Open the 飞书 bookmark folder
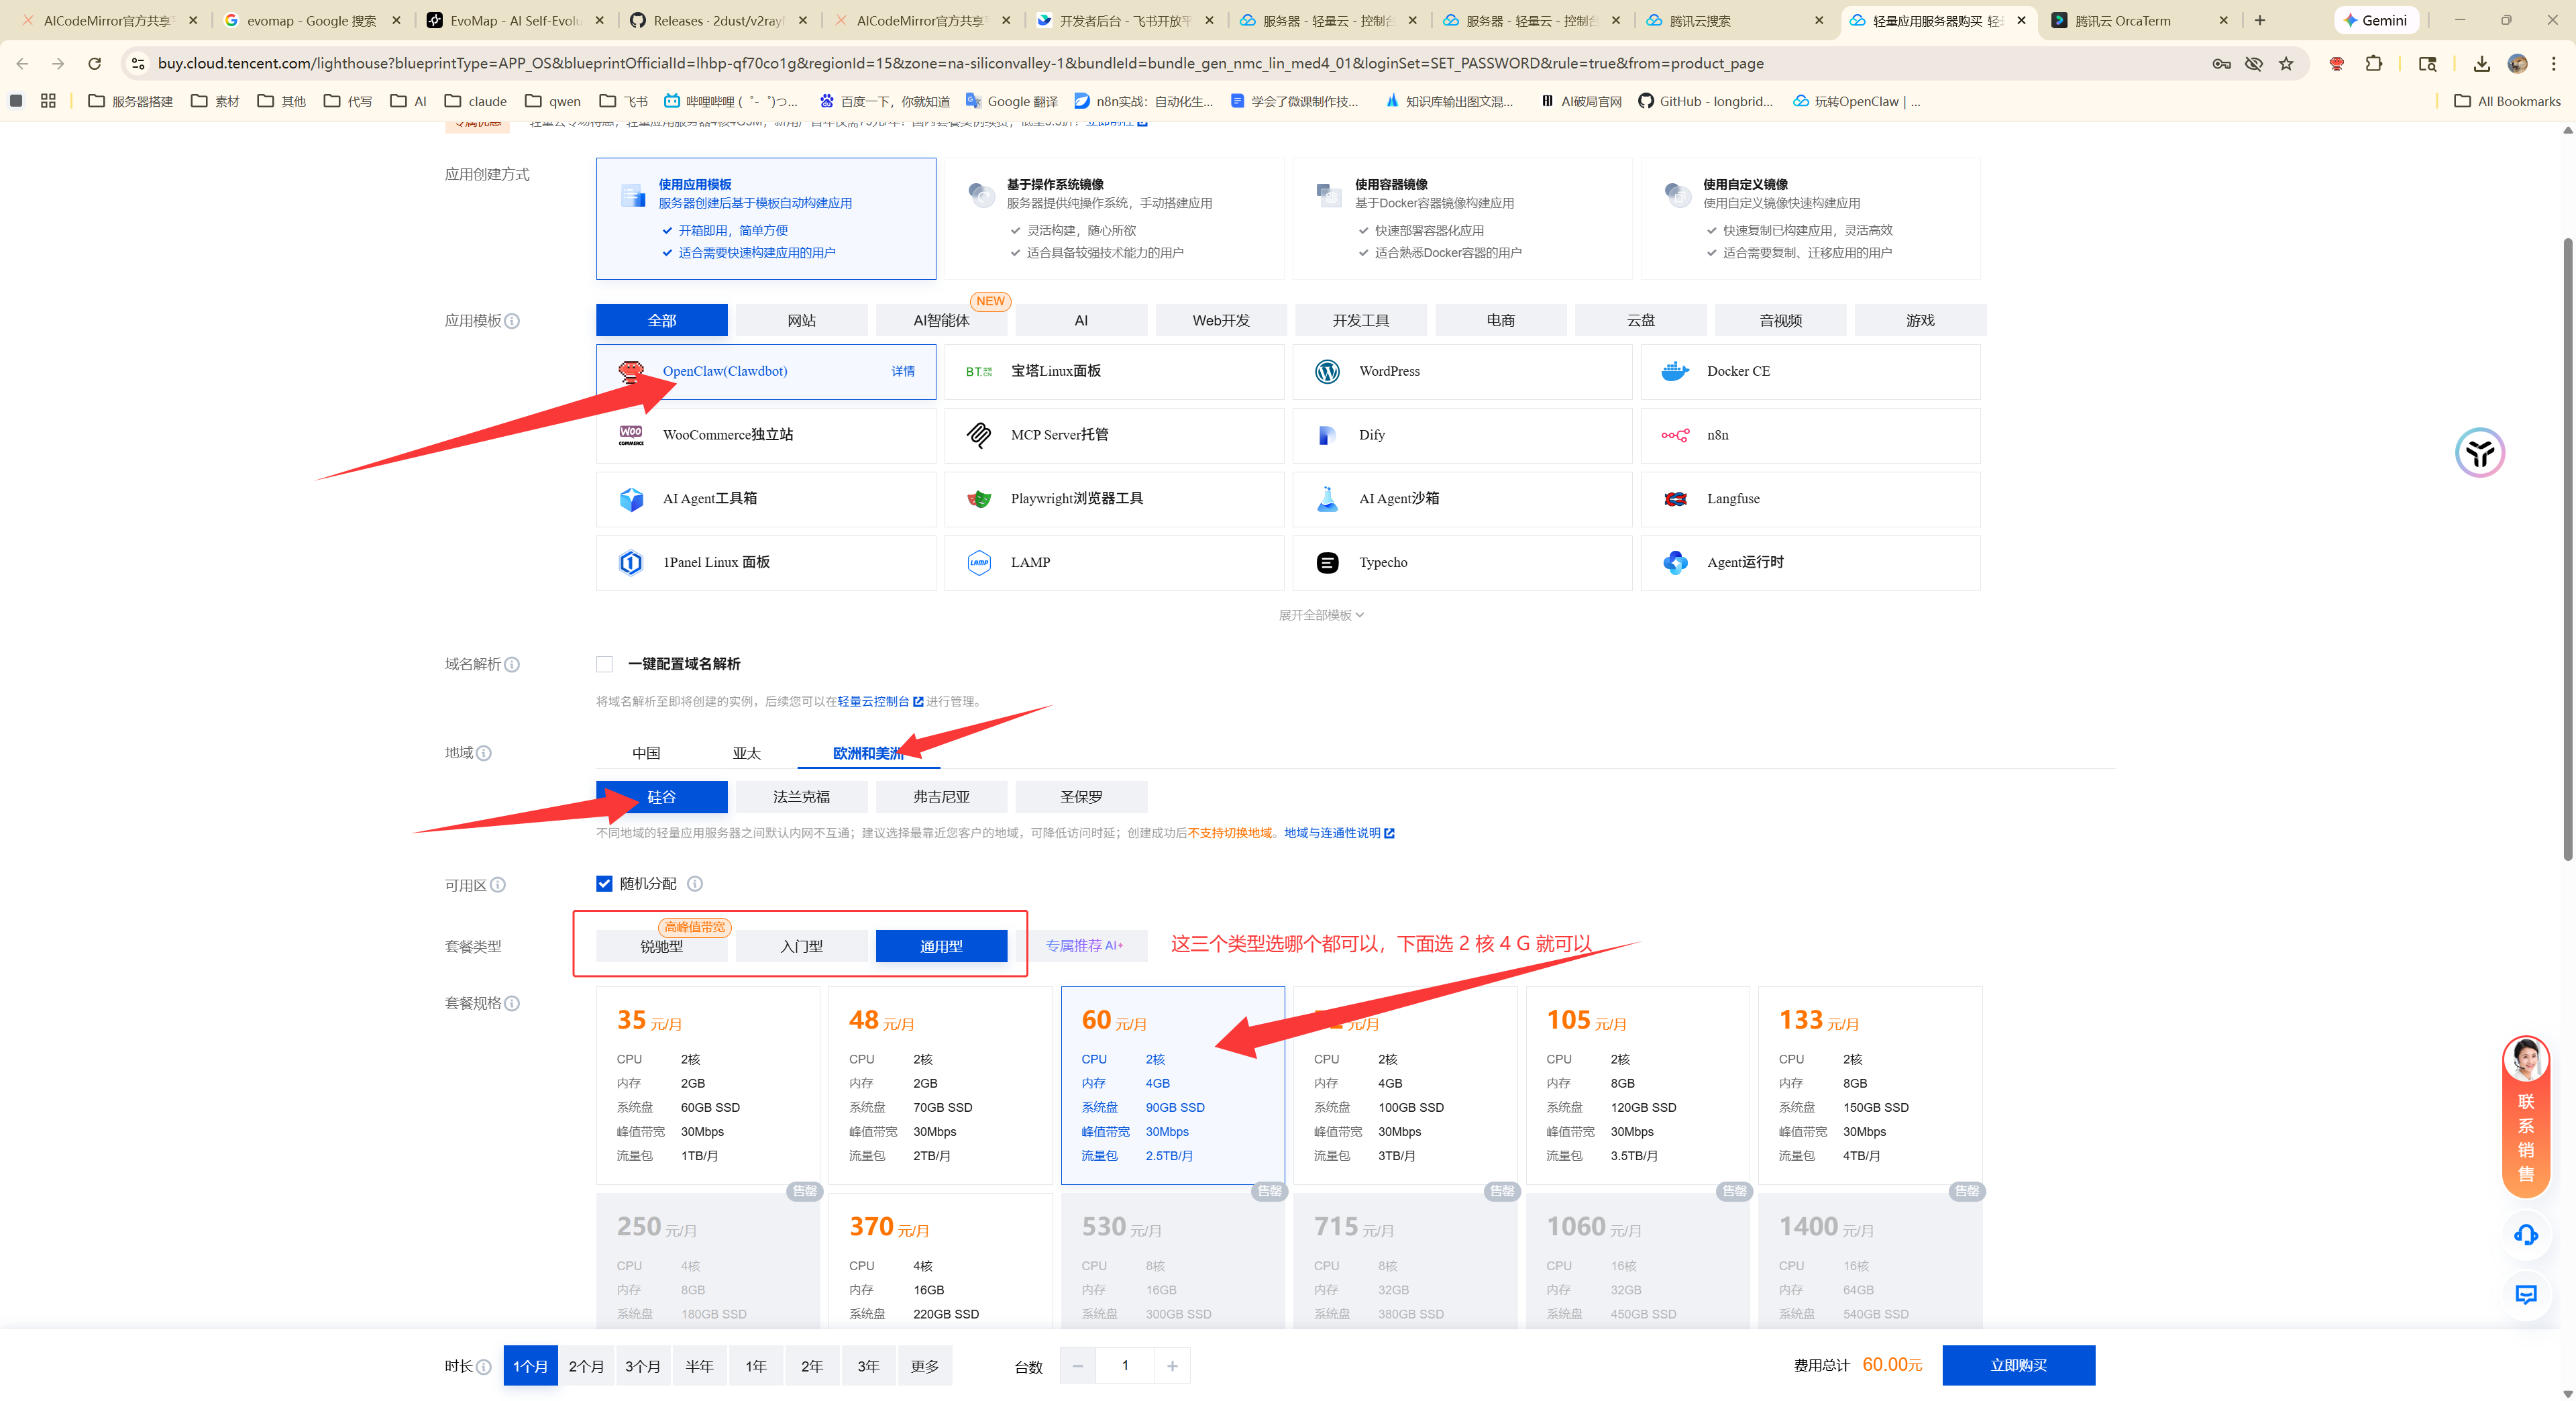The height and width of the screenshot is (1401, 2576). pyautogui.click(x=624, y=101)
